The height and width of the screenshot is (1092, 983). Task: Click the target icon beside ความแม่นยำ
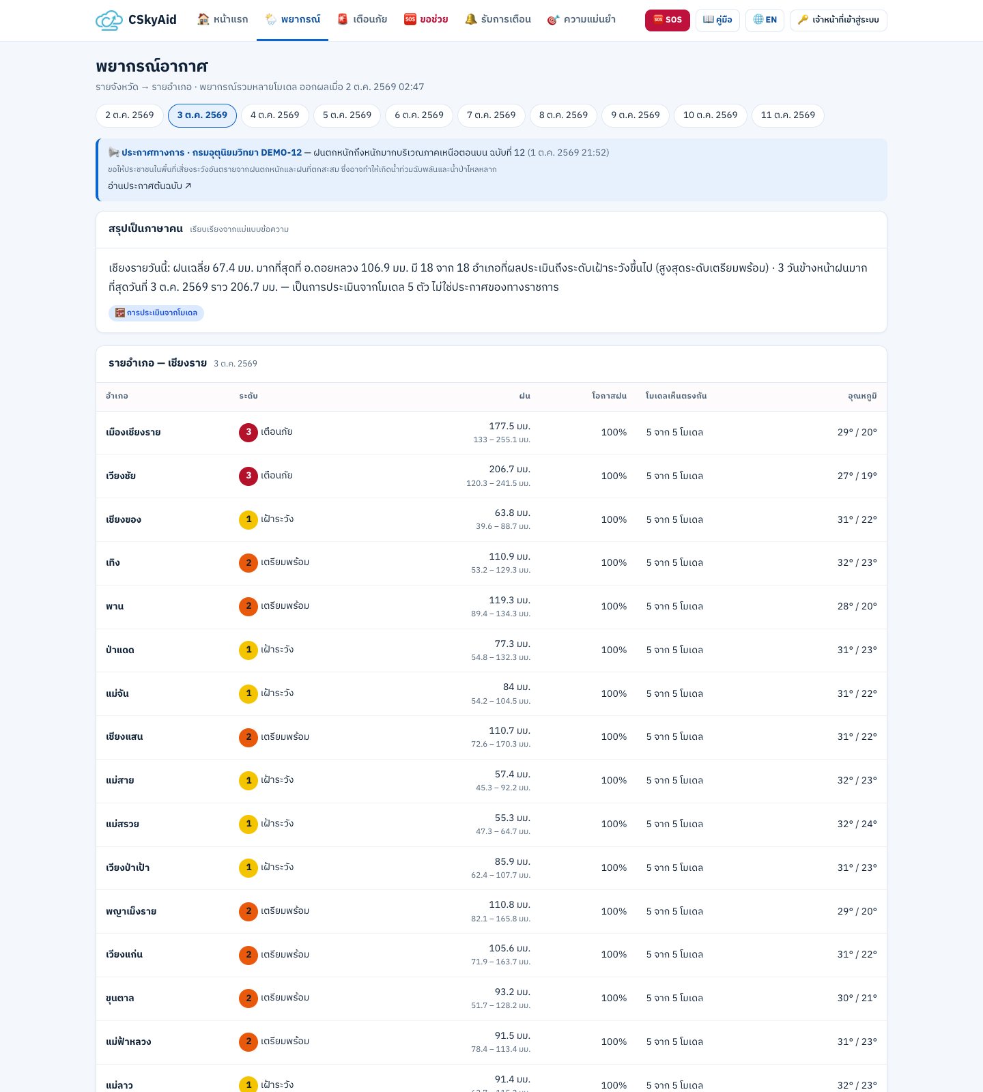click(553, 20)
